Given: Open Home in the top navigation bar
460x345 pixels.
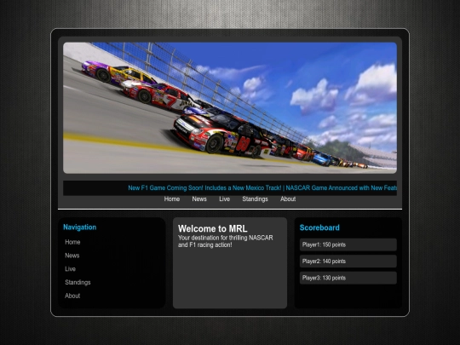Looking at the screenshot, I should click(x=172, y=198).
